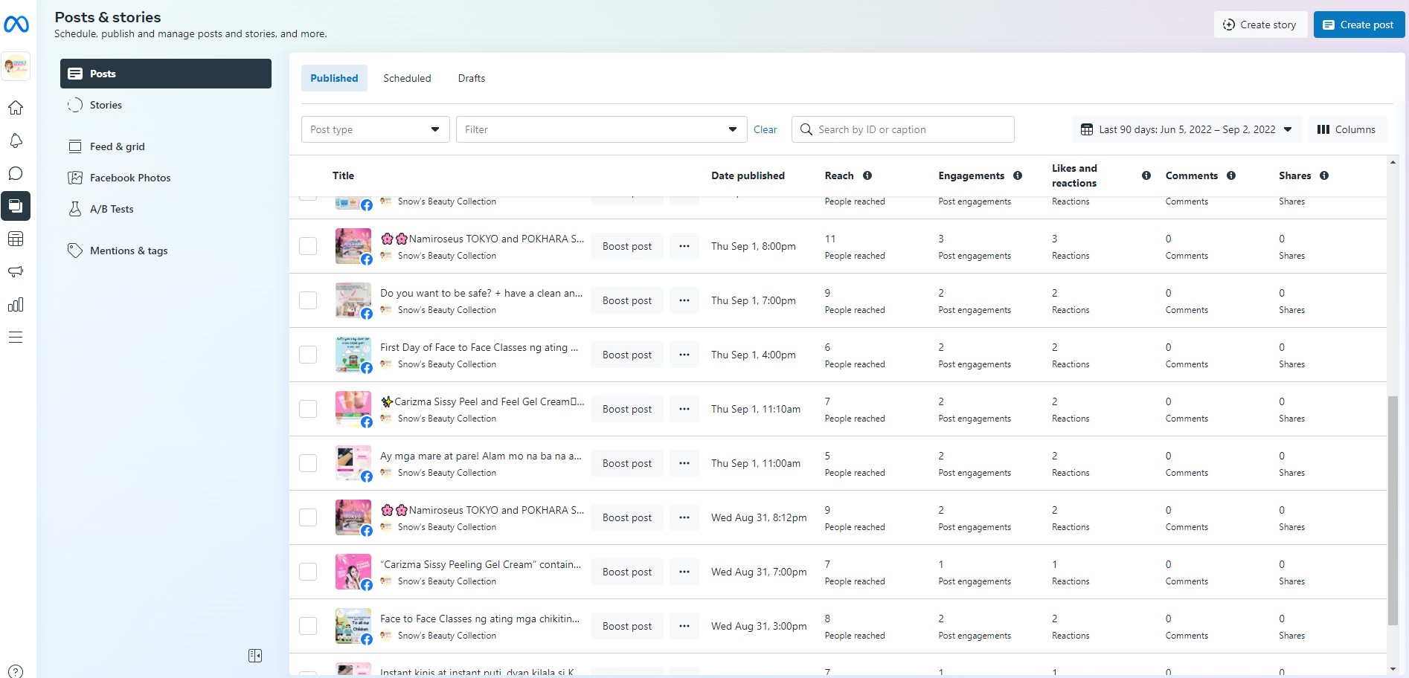Screen dimensions: 1409x678
Task: Open more options for Ay mga mare post
Action: pyautogui.click(x=684, y=463)
